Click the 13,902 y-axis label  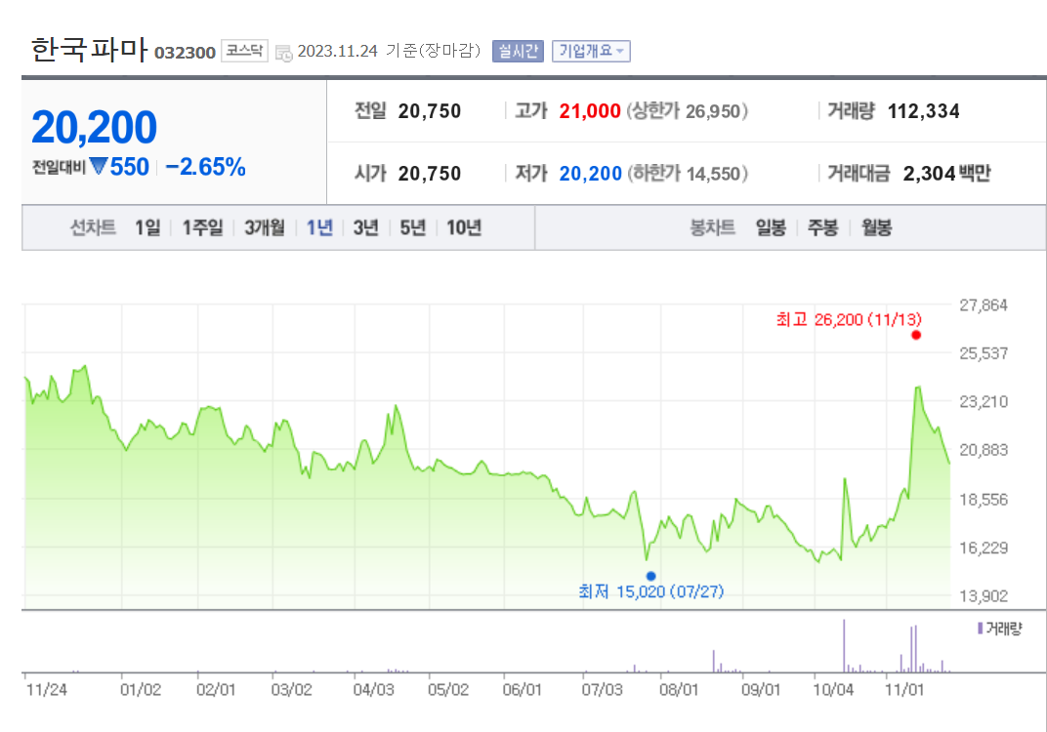coord(983,596)
